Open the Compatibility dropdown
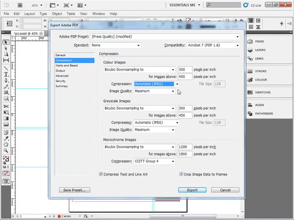The image size is (294, 220). click(x=213, y=45)
